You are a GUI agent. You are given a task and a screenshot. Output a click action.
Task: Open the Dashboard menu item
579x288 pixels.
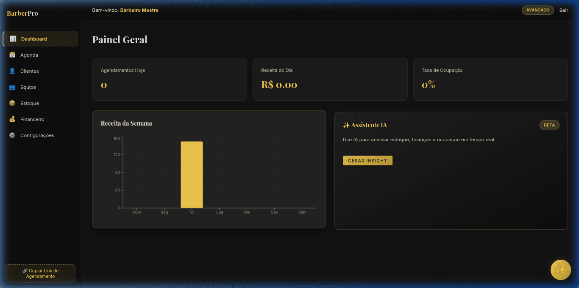(x=41, y=39)
